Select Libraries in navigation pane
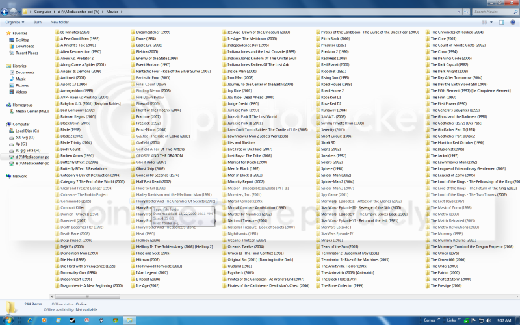Image resolution: width=520 pixels, height=325 pixels. click(19, 66)
